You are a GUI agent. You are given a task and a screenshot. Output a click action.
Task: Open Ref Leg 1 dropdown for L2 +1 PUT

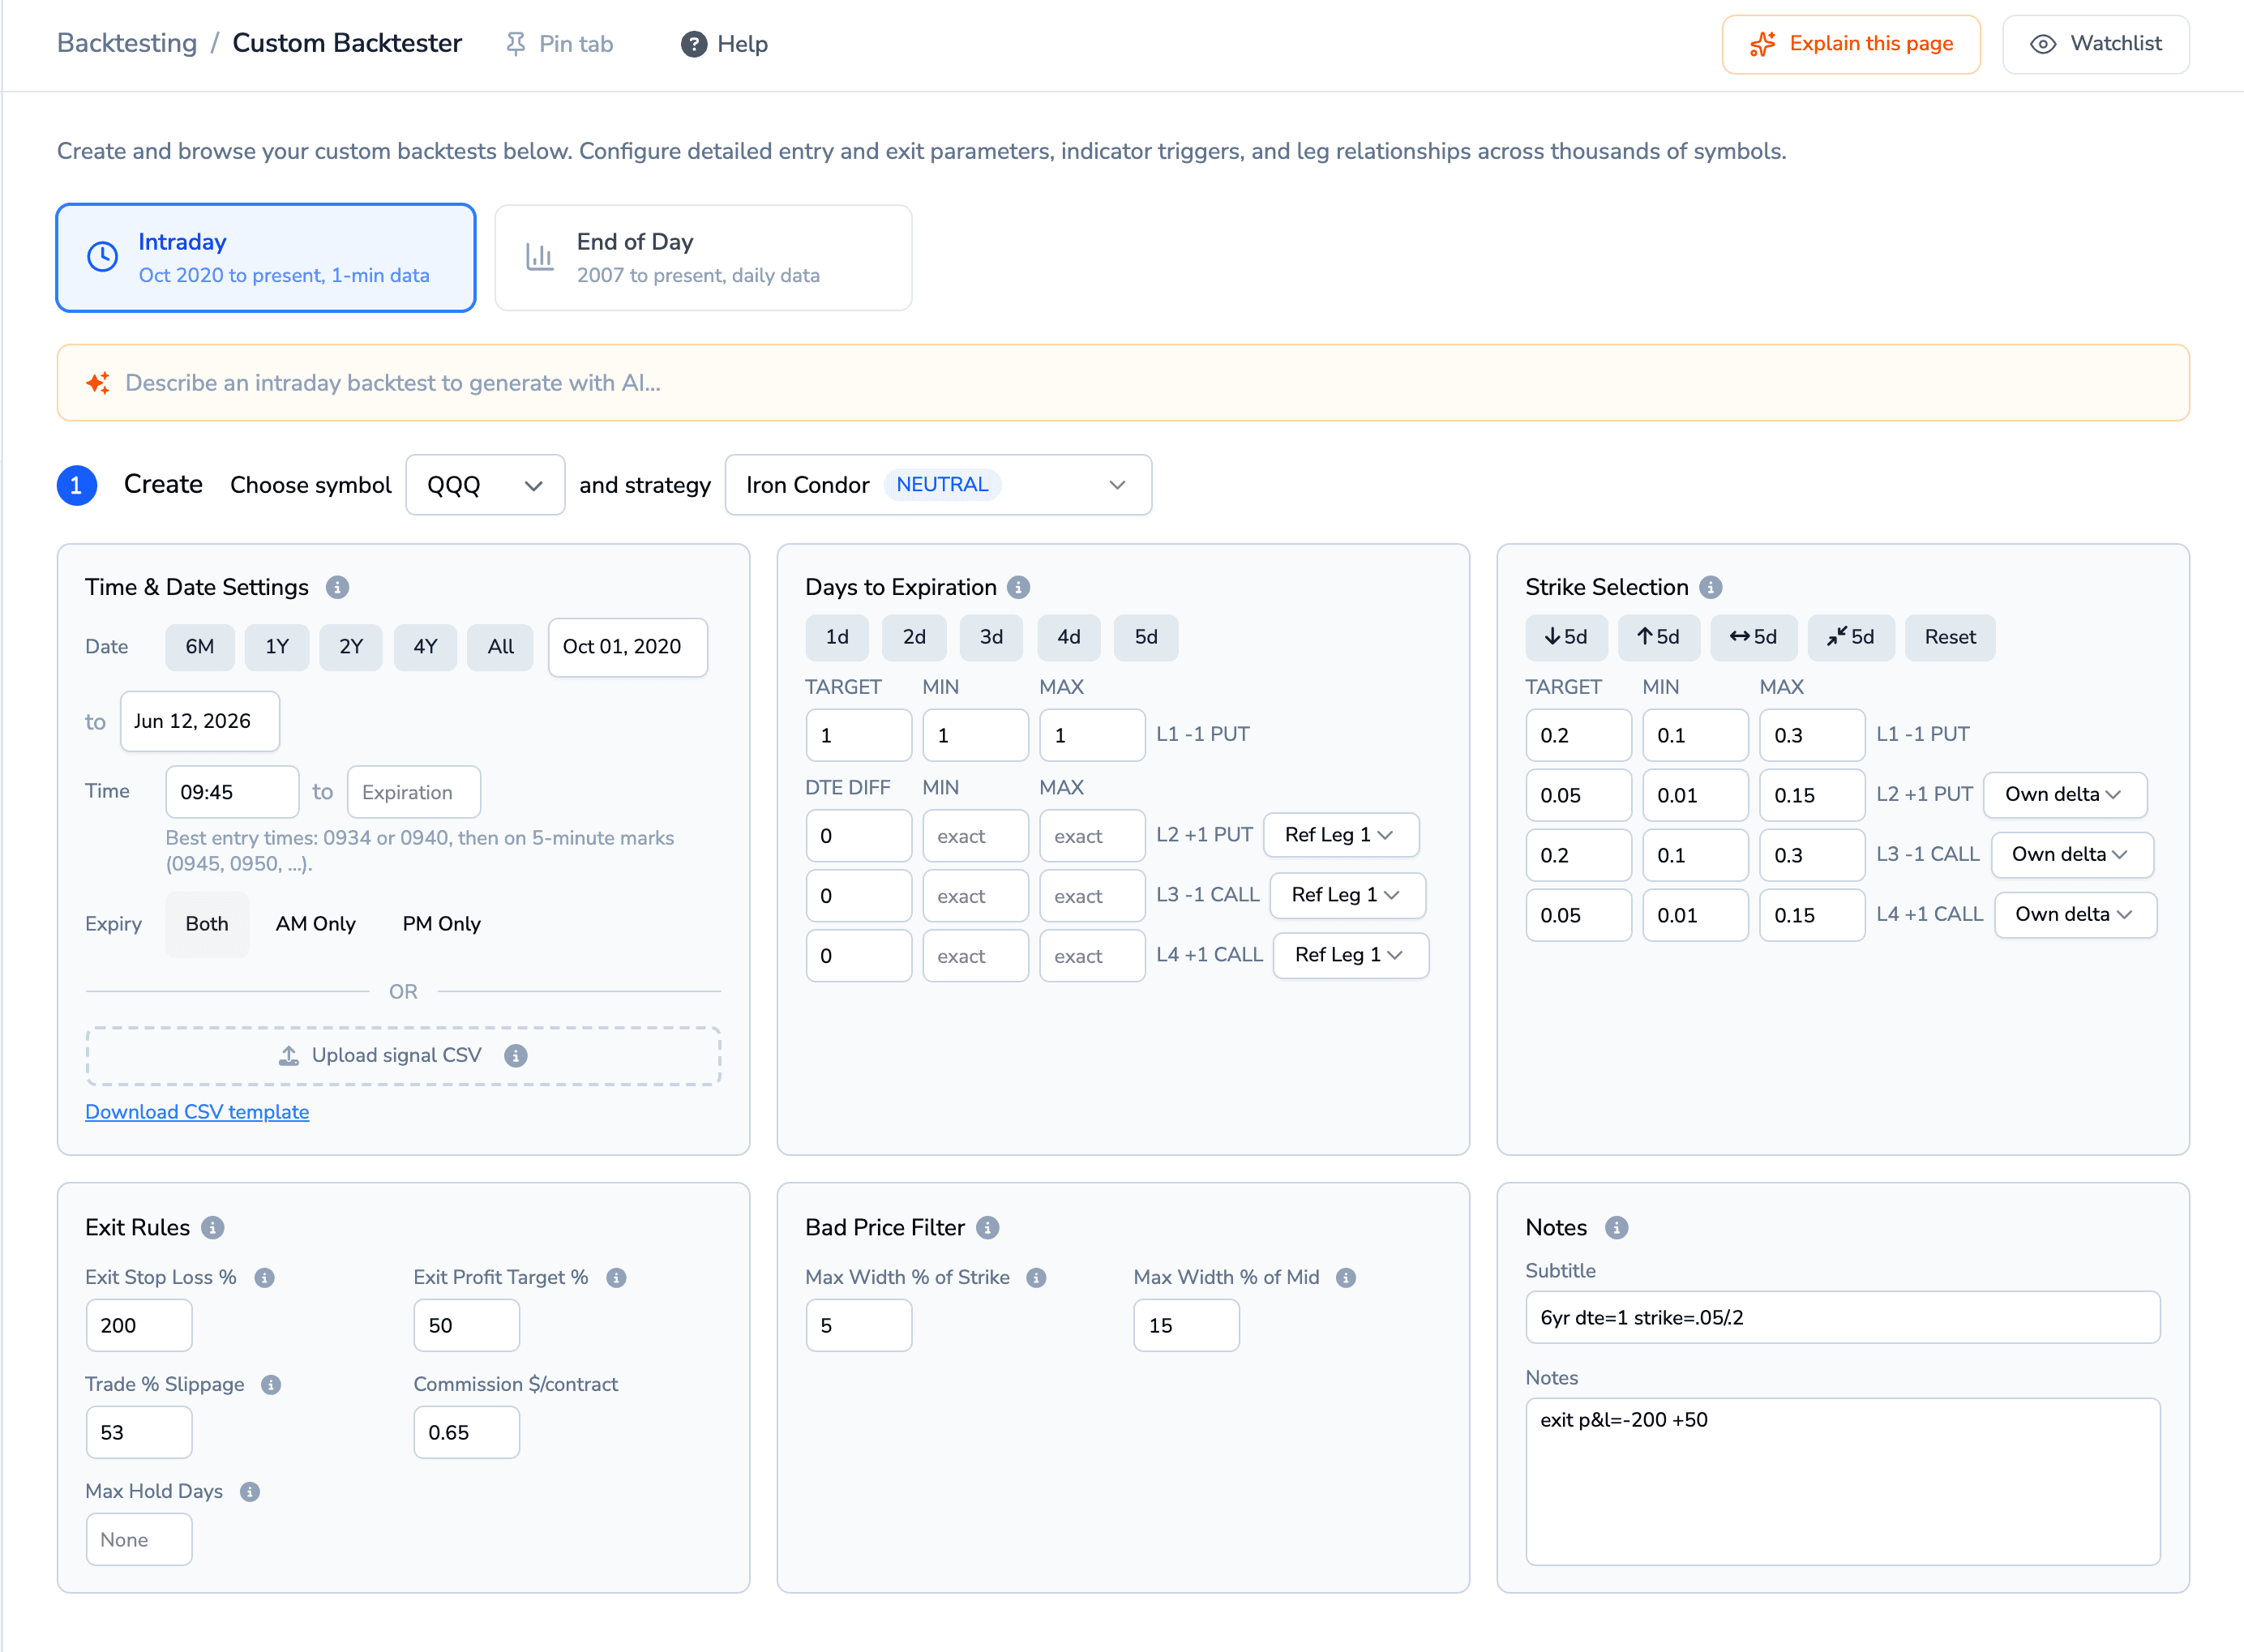point(1341,836)
